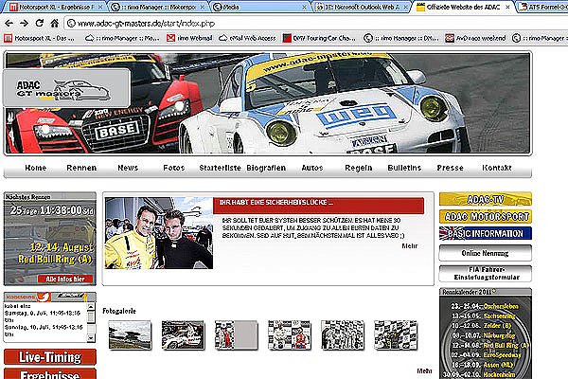Screen dimensions: 568x379
Task: Open the fifth Fotogalerie thumbnail
Action: coord(343,334)
